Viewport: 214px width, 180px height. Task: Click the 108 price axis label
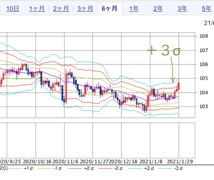203,36
